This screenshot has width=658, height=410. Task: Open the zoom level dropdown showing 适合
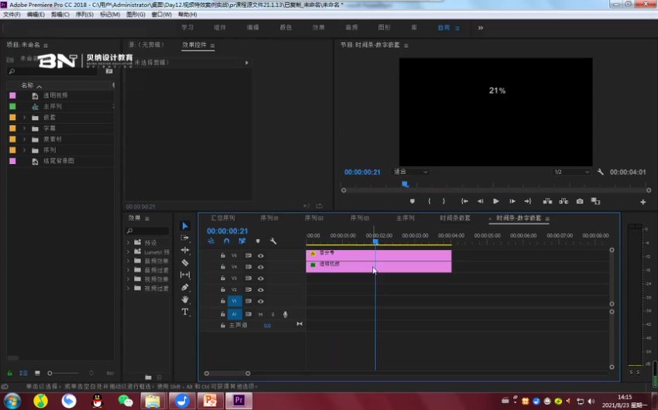click(410, 172)
